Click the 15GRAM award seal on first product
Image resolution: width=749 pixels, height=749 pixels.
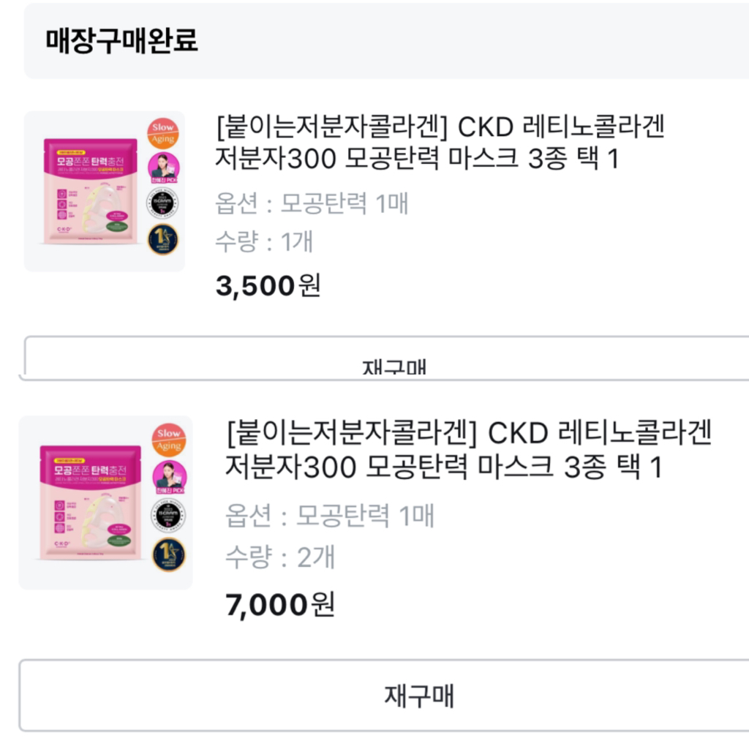pos(162,203)
